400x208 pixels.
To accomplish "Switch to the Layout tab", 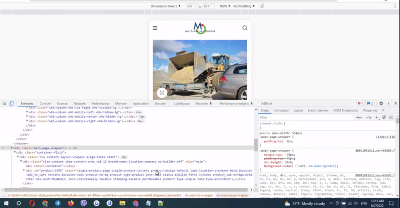I will tap(298, 110).
